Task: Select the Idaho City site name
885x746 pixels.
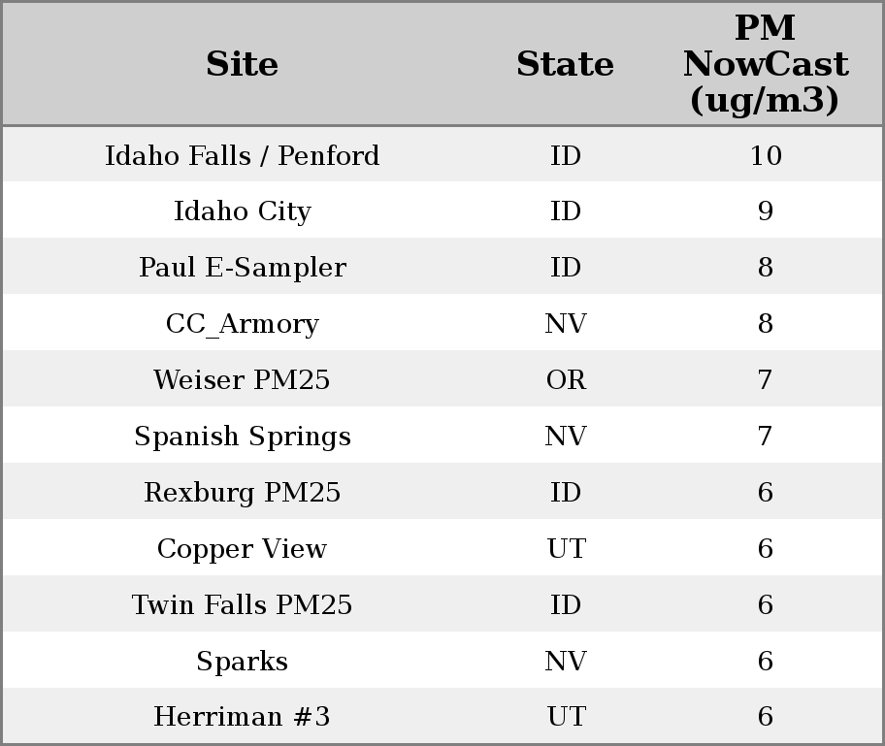Action: [x=242, y=212]
